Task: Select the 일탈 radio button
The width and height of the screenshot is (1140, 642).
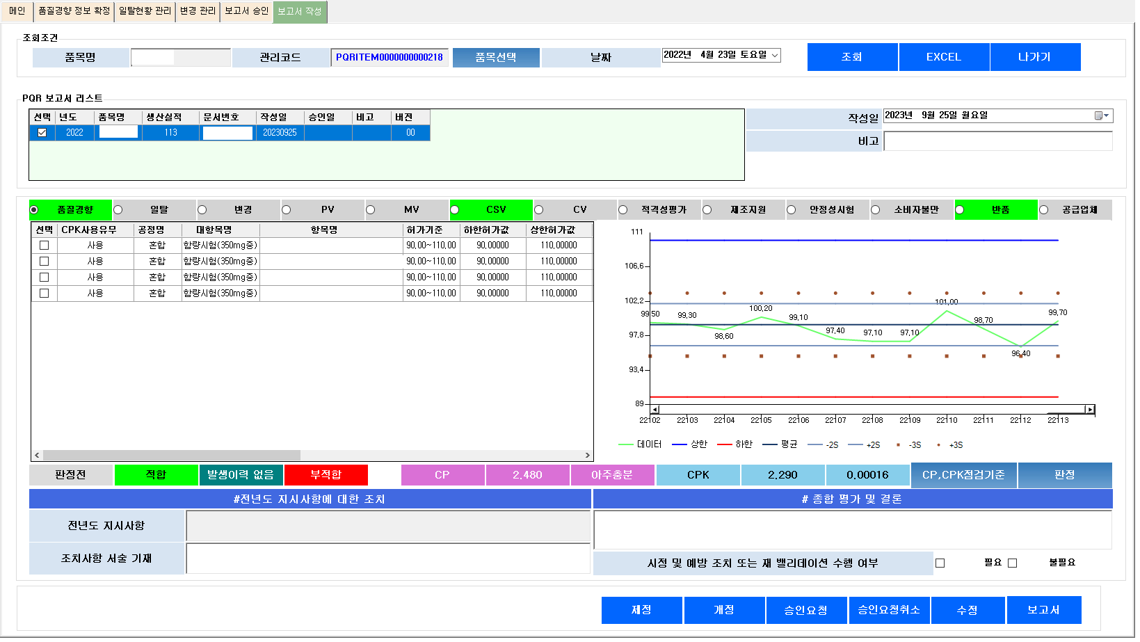Action: [x=118, y=210]
